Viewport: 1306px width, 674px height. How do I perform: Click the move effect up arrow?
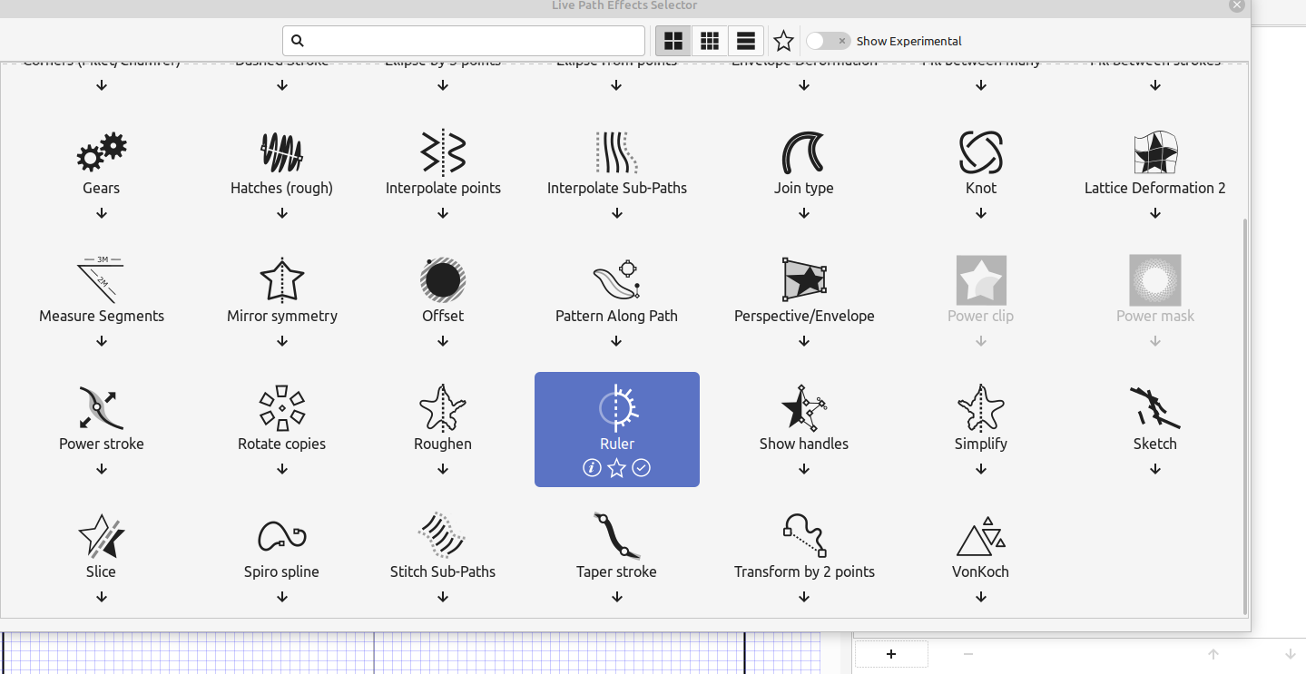click(1213, 654)
